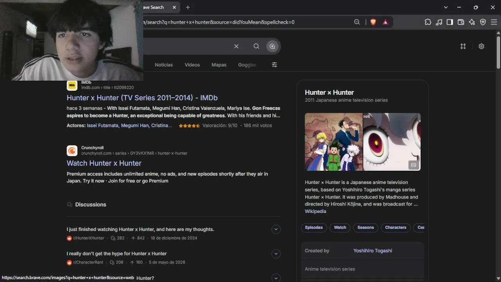Open the Wikipedia link in info panel
Image resolution: width=501 pixels, height=282 pixels.
[315, 211]
